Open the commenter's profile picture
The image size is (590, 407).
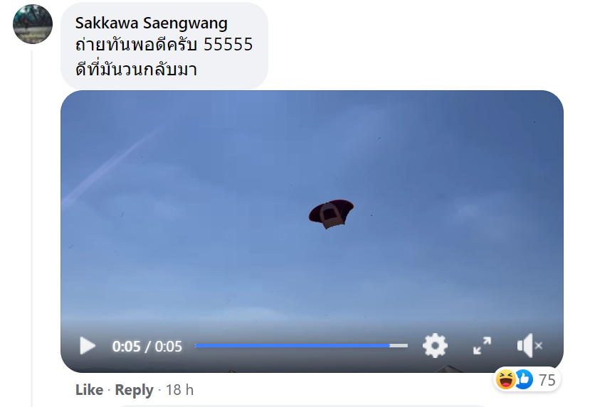pyautogui.click(x=33, y=24)
